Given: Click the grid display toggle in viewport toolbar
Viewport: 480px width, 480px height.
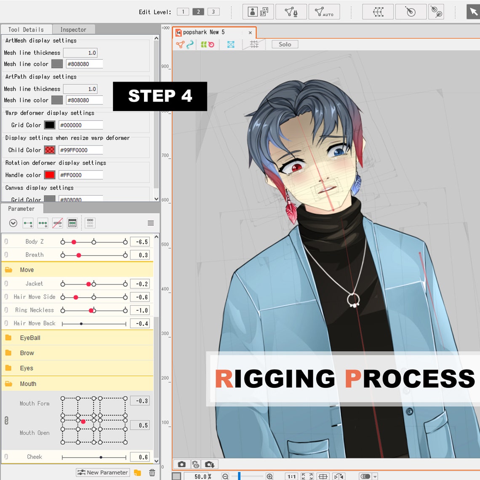Looking at the screenshot, I should pos(253,44).
